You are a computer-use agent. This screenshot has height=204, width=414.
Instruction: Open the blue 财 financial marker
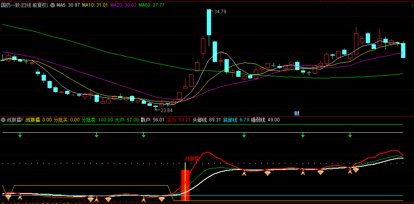click(297, 114)
